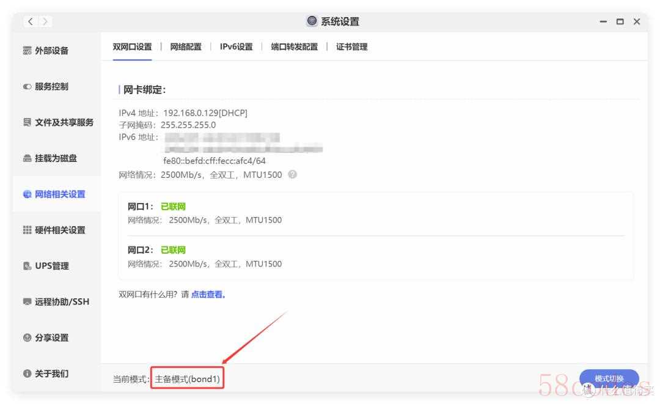Click 网口2 network status 2500Mb/s line
660x404 pixels.
[205, 264]
